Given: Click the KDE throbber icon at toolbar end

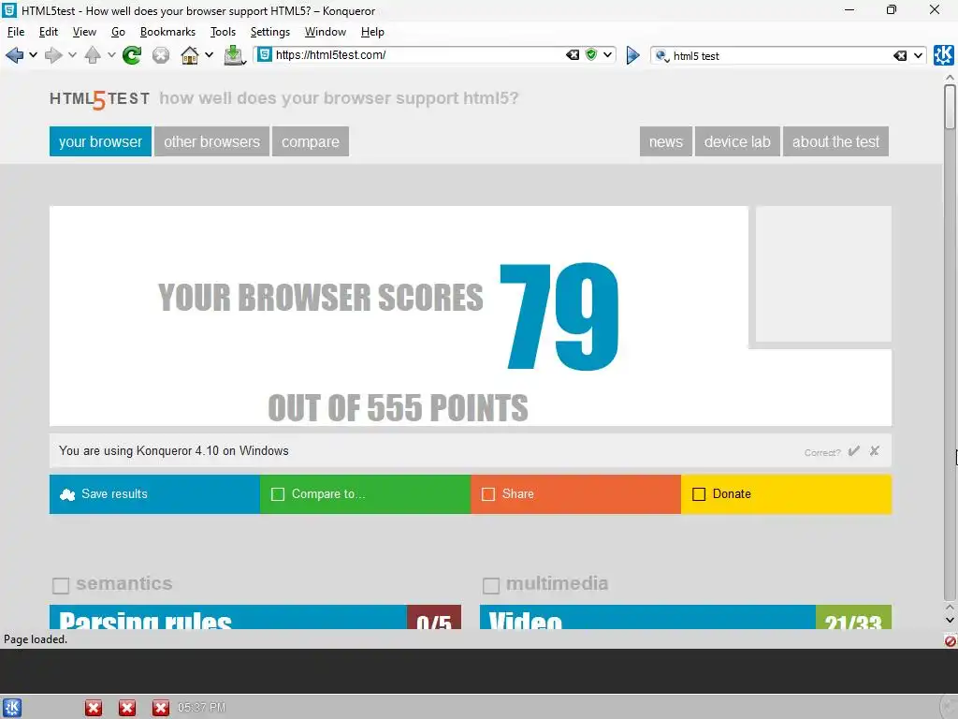Looking at the screenshot, I should (943, 55).
